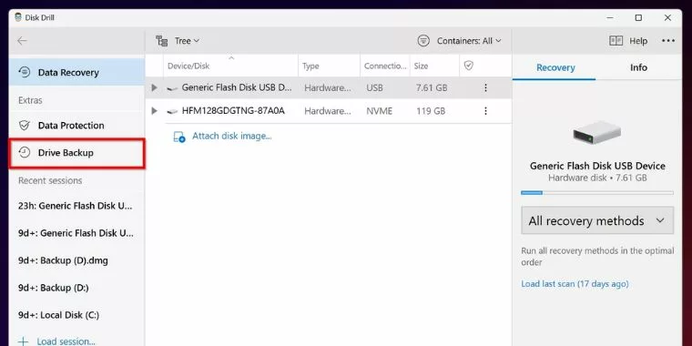This screenshot has height=346, width=692.
Task: Click the Help book icon
Action: point(616,41)
